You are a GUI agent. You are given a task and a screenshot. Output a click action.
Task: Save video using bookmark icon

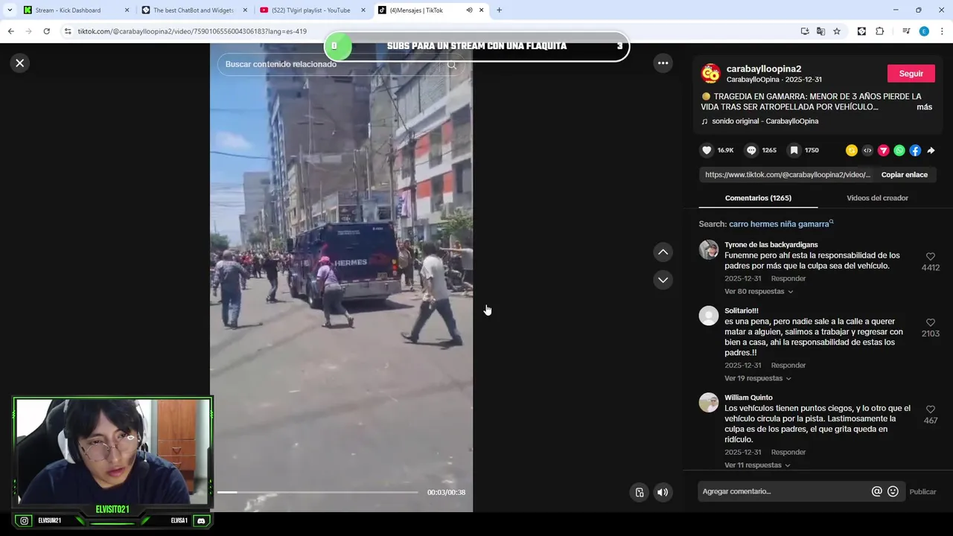[794, 150]
